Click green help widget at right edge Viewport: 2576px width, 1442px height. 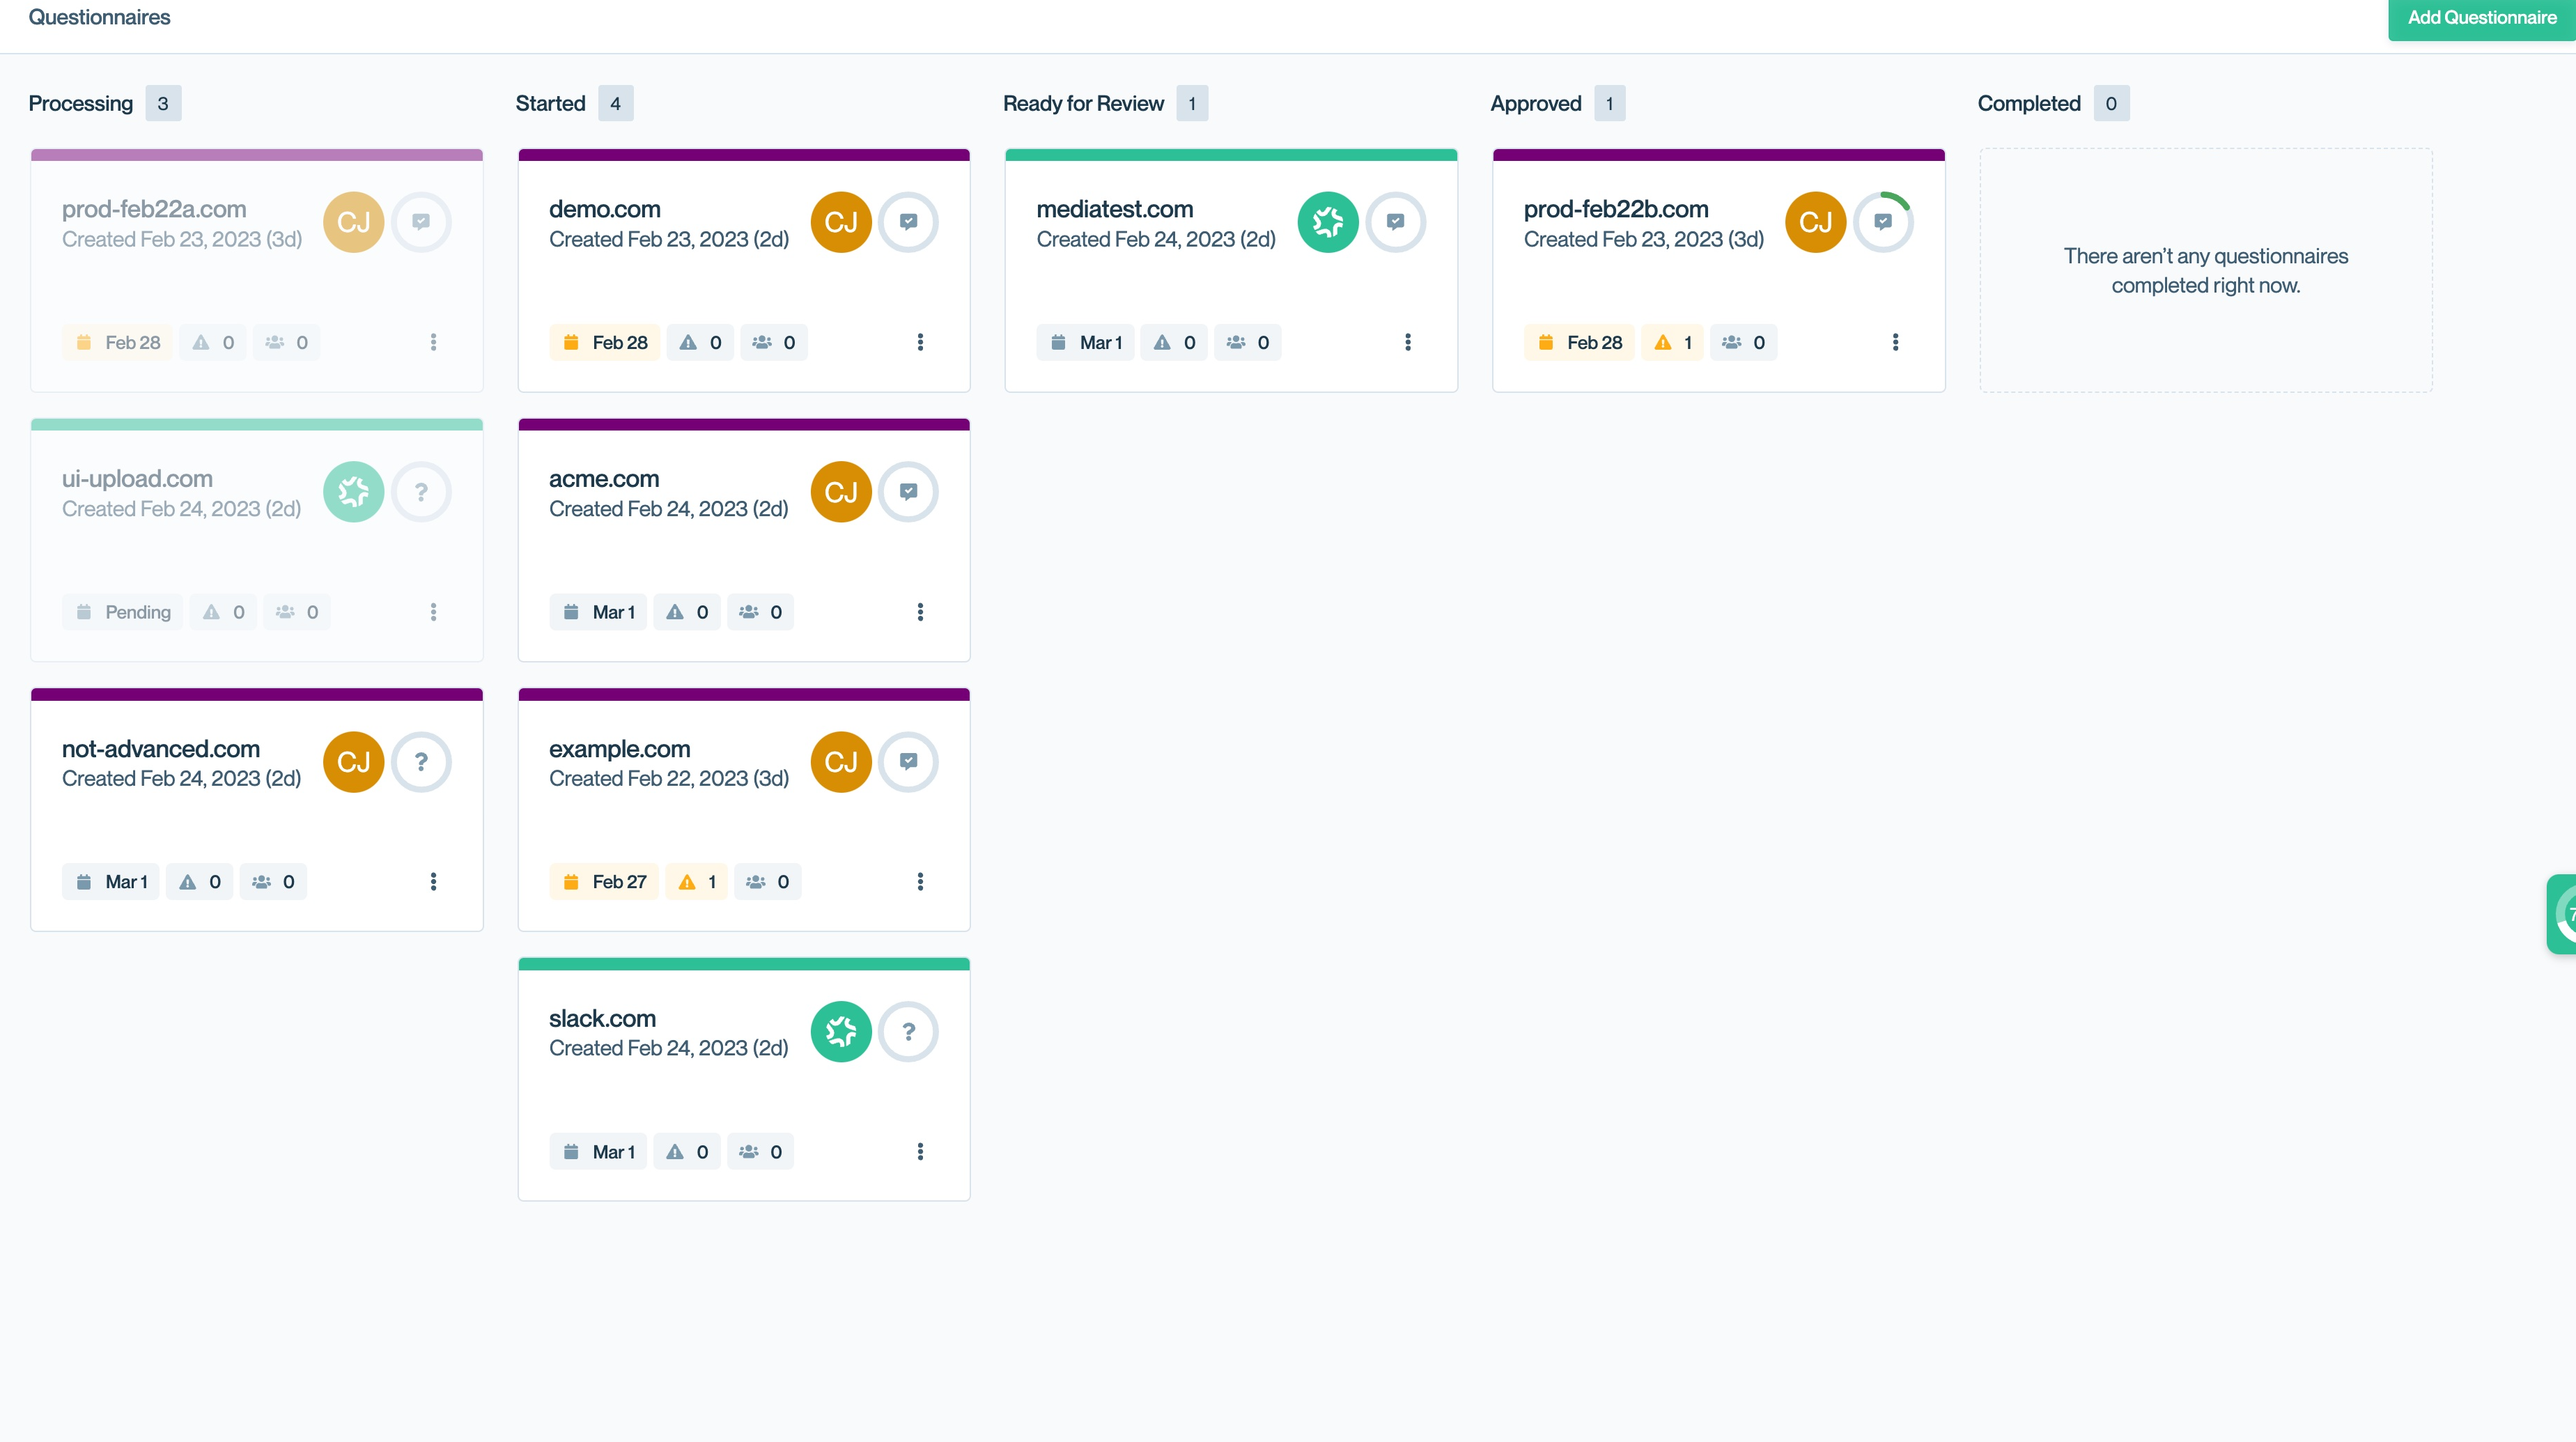click(2562, 914)
